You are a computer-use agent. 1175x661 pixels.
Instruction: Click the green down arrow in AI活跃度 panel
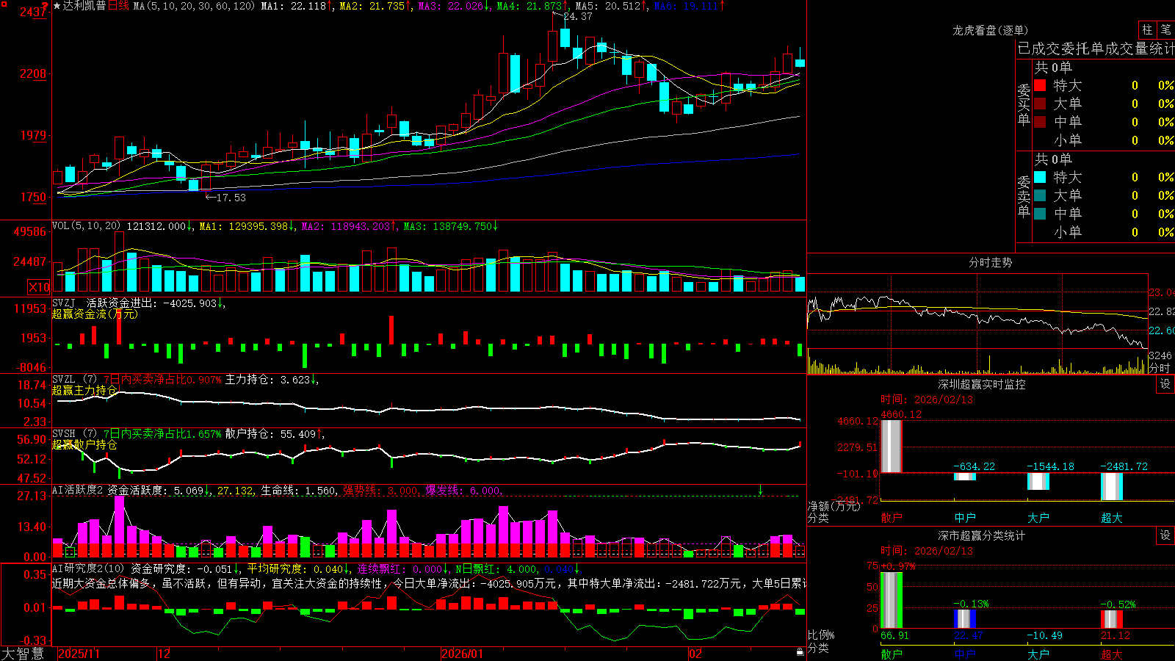pos(761,490)
